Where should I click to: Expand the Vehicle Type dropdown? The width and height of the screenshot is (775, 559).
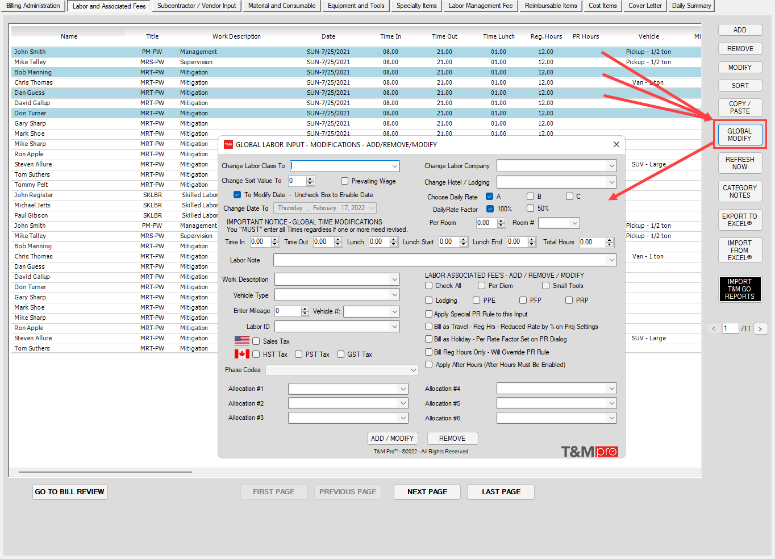(394, 295)
